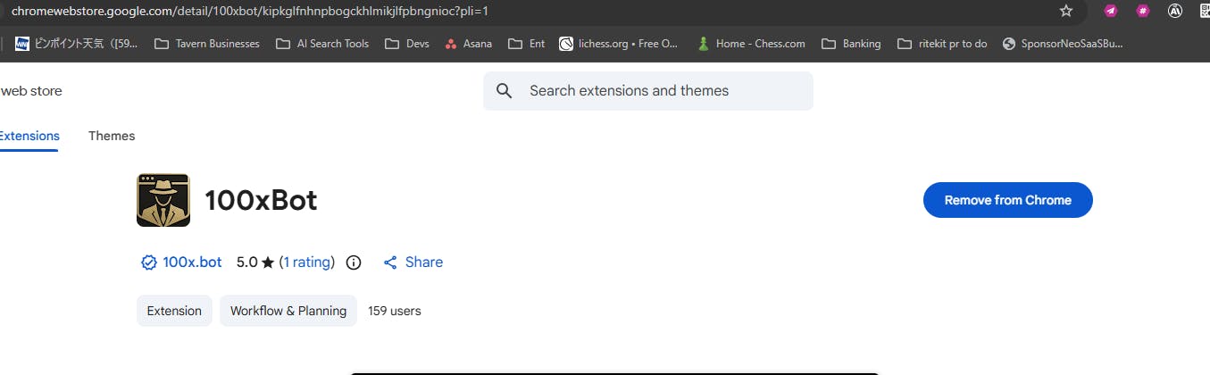Screen dimensions: 1210x375
Task: Open the QR code extension icon
Action: click(1206, 11)
